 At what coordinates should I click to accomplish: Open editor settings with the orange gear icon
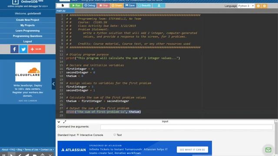(x=265, y=6)
